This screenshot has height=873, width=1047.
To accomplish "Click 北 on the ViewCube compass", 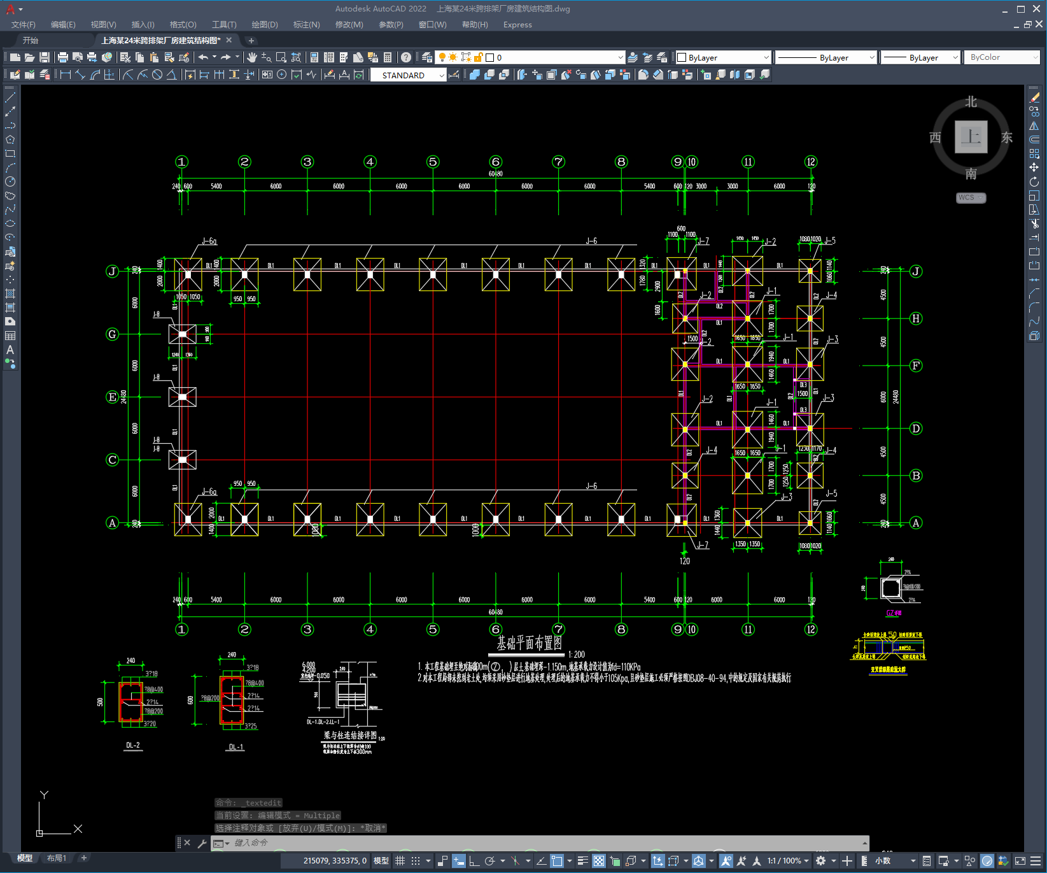I will tap(971, 102).
